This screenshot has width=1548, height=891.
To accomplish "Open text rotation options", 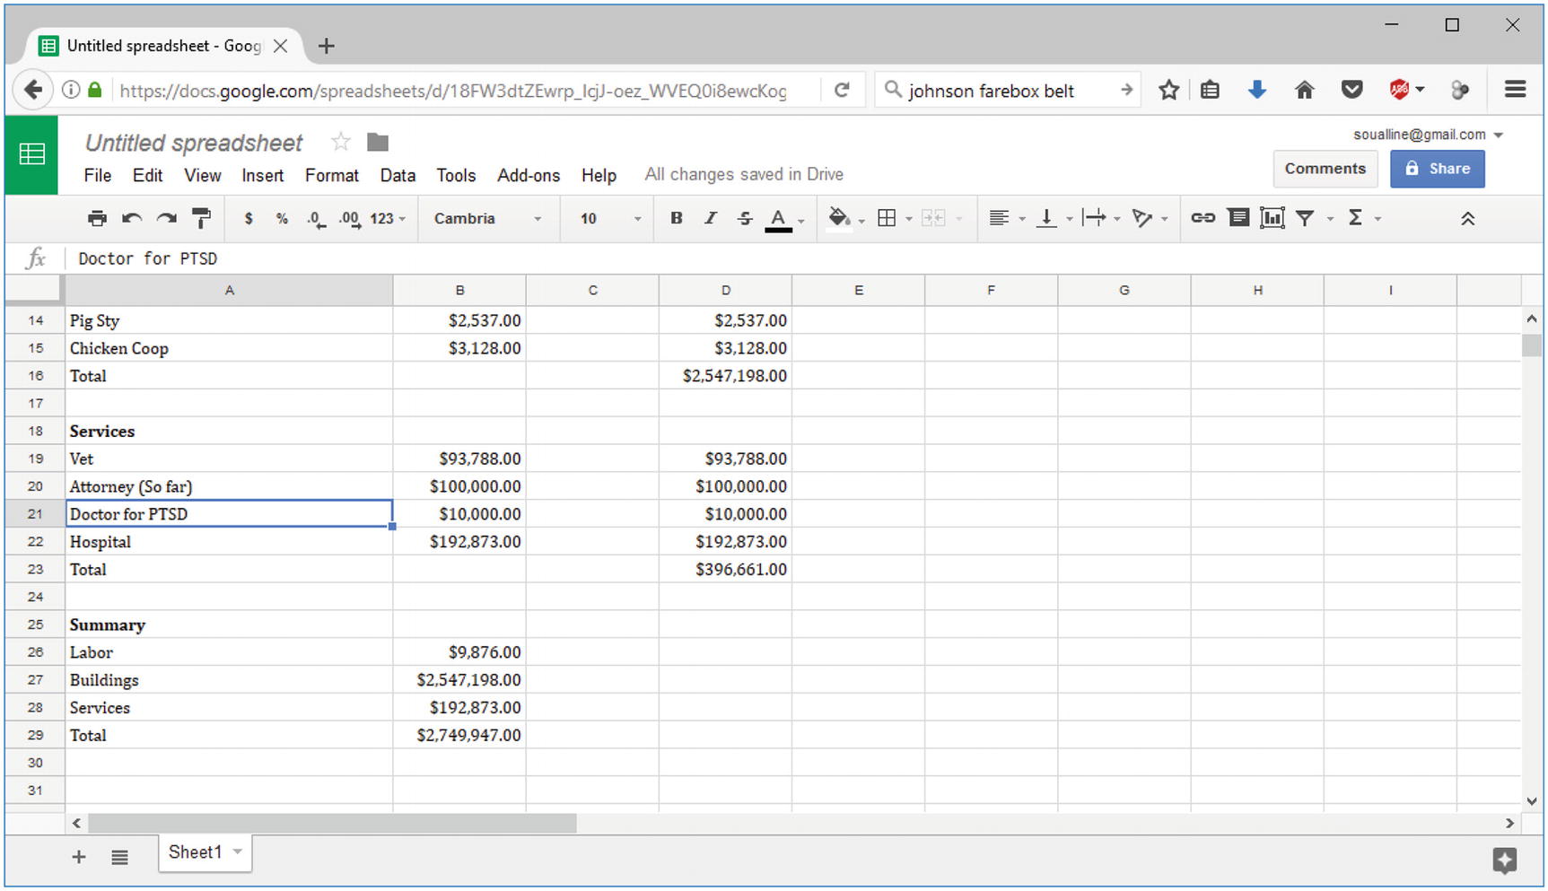I will coord(1141,218).
